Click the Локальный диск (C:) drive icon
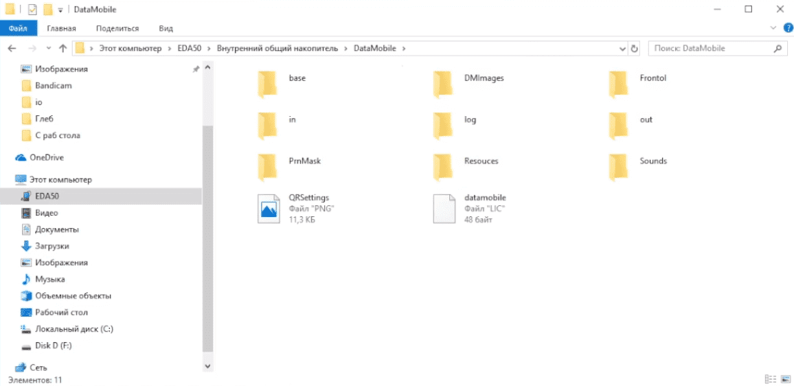Viewport: 794px width, 386px height. click(x=26, y=329)
